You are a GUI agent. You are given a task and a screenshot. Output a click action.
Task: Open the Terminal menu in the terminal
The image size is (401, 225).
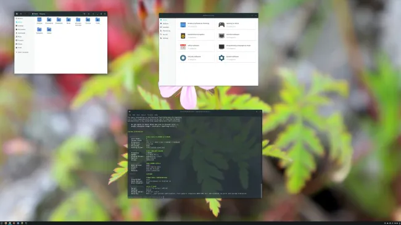(x=150, y=115)
